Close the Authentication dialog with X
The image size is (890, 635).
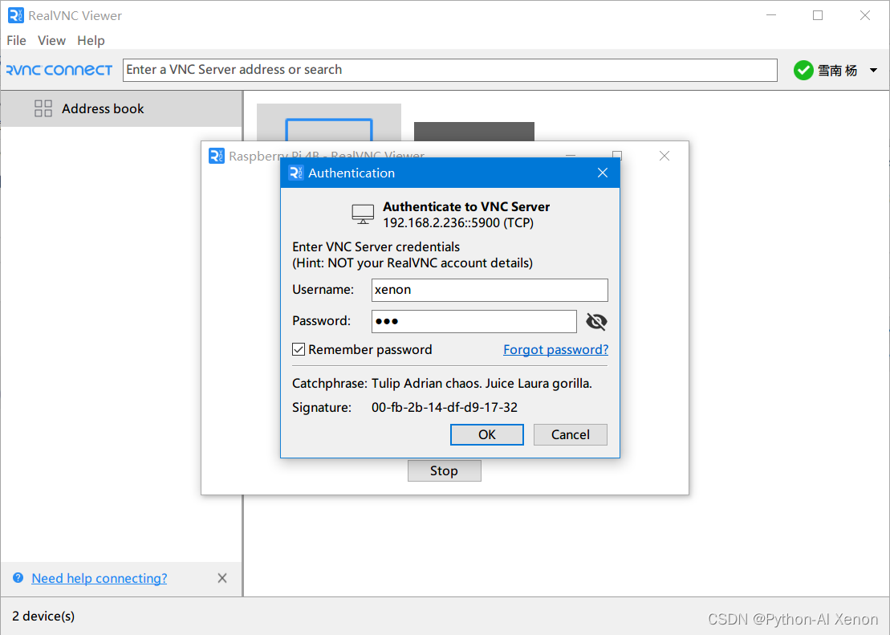click(x=603, y=173)
